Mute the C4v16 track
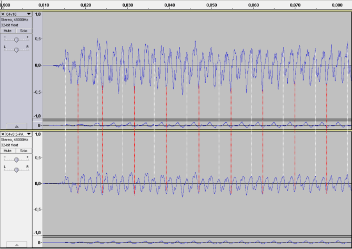Viewport: 352px width, 249px height. [8, 31]
